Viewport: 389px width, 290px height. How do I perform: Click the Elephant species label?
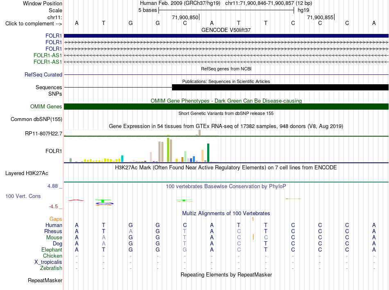52,250
